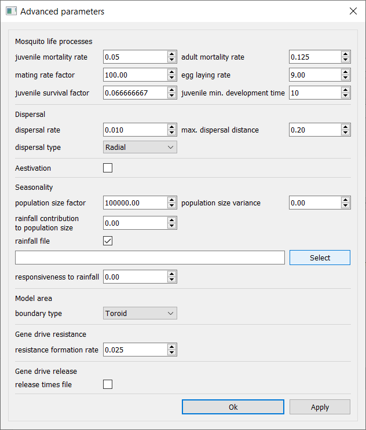The width and height of the screenshot is (366, 430).
Task: Open the dispersal type Radial dropdown
Action: click(x=140, y=147)
